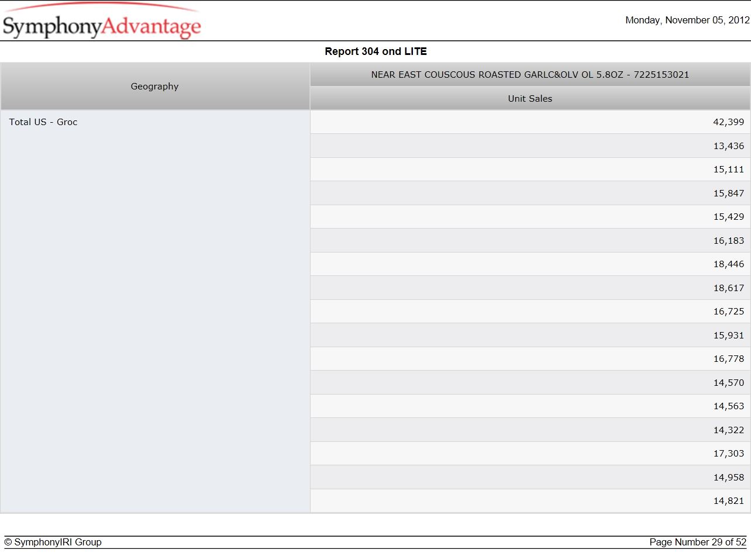
Task: Select the unit sales value 15,931
Action: coord(728,336)
